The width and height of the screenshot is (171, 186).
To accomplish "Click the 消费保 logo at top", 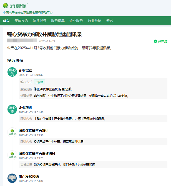I will pyautogui.click(x=16, y=6).
